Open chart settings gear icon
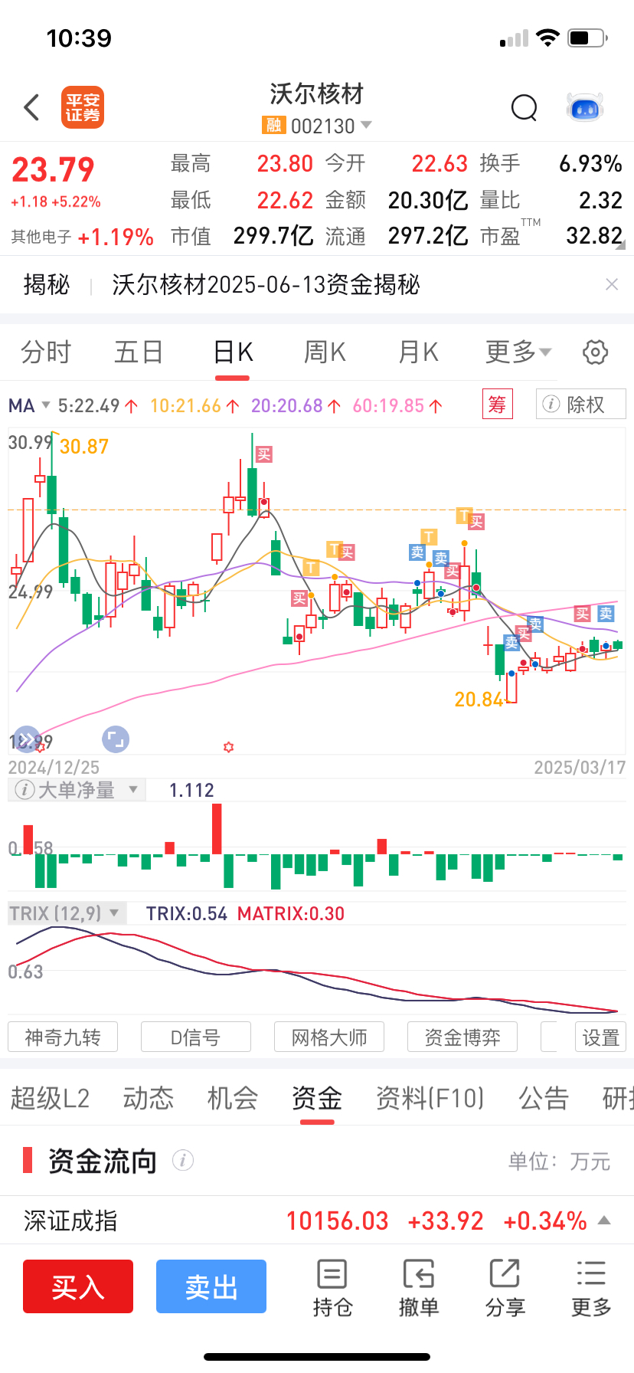Screen dimensions: 634x1373 click(x=596, y=352)
